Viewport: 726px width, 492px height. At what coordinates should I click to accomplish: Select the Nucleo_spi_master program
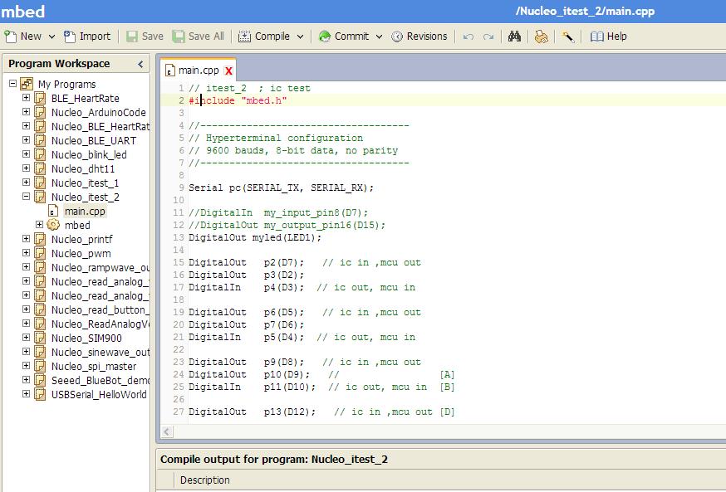pos(94,367)
